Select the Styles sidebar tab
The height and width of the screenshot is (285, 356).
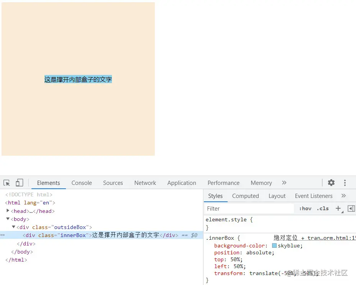pyautogui.click(x=215, y=196)
